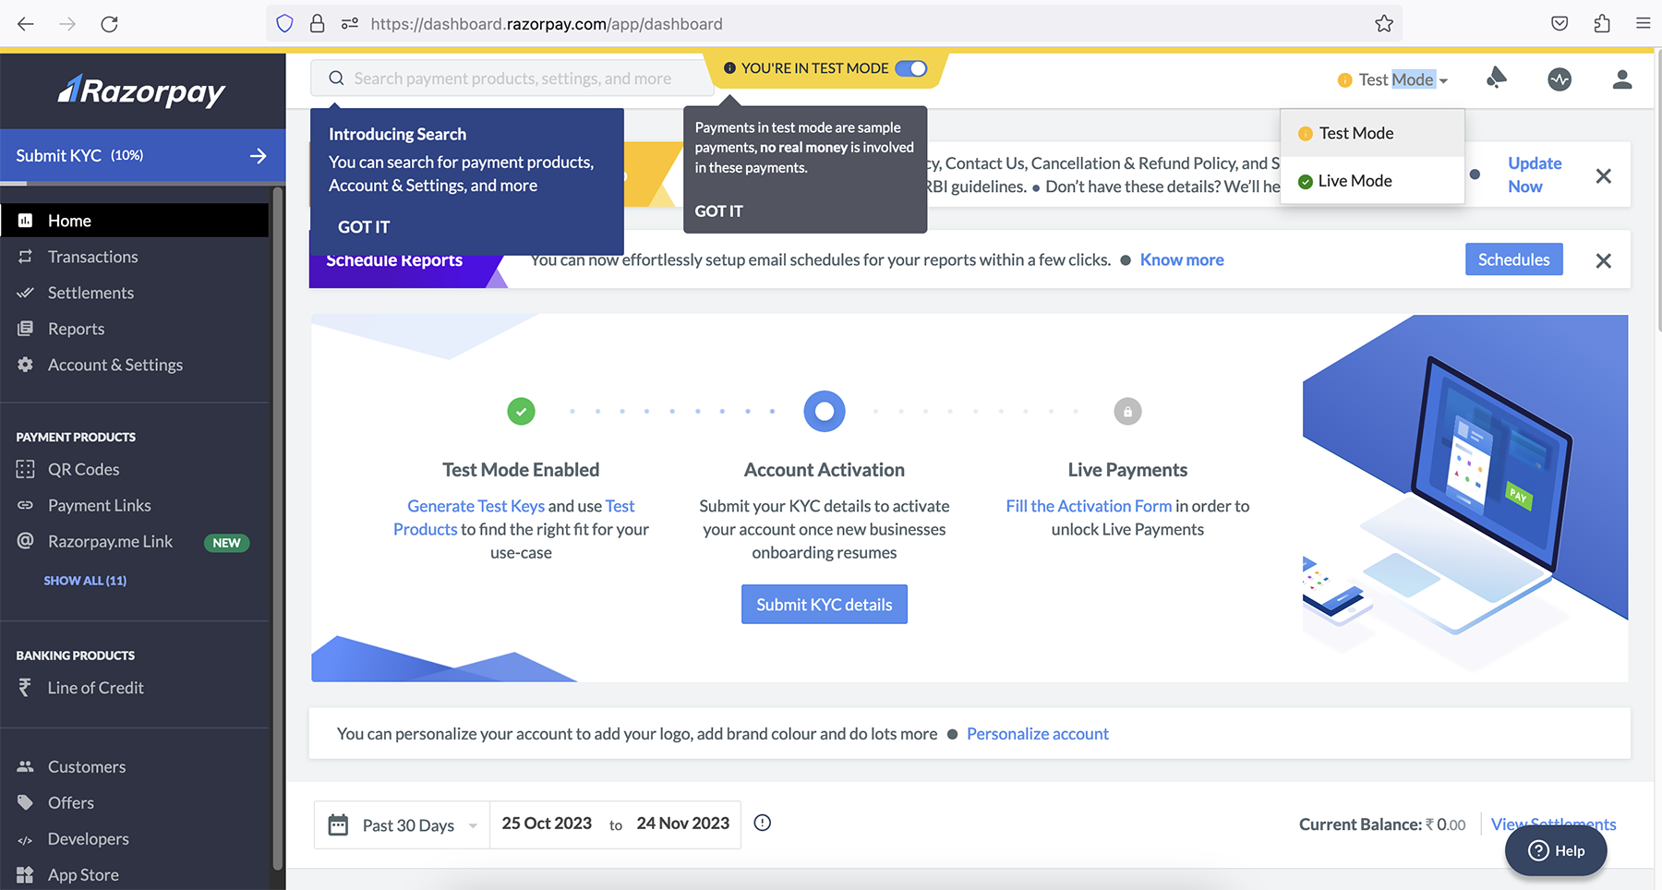Click the locked Live Payments step icon
1662x890 pixels.
pyautogui.click(x=1127, y=412)
